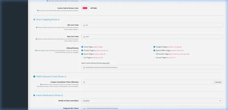Click the Min Cart Total help icon
228x110 pixels.
coord(36,27)
